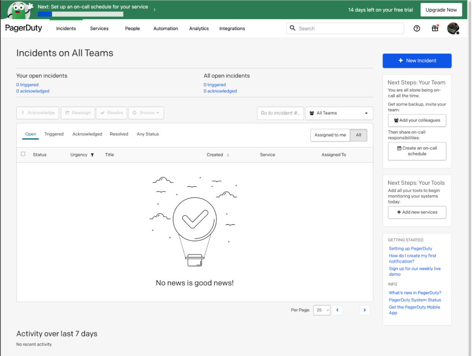Open the user avatar menu
Image resolution: width=472 pixels, height=356 pixels.
point(452,28)
